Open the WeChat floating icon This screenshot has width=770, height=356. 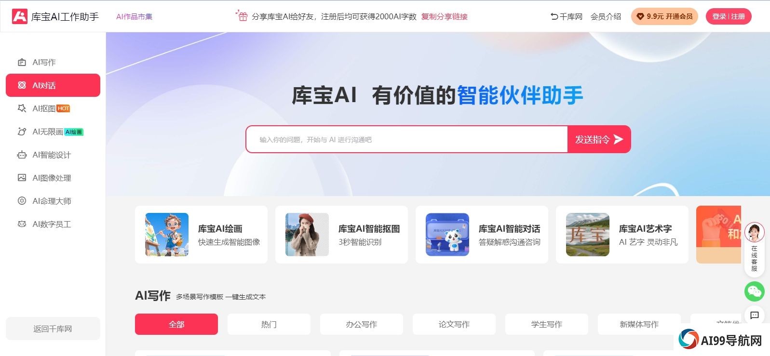click(755, 291)
